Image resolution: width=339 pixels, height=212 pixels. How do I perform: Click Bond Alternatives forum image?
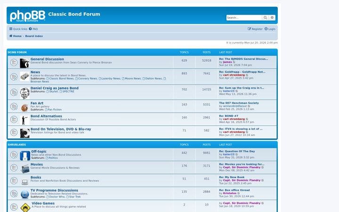[24, 120]
